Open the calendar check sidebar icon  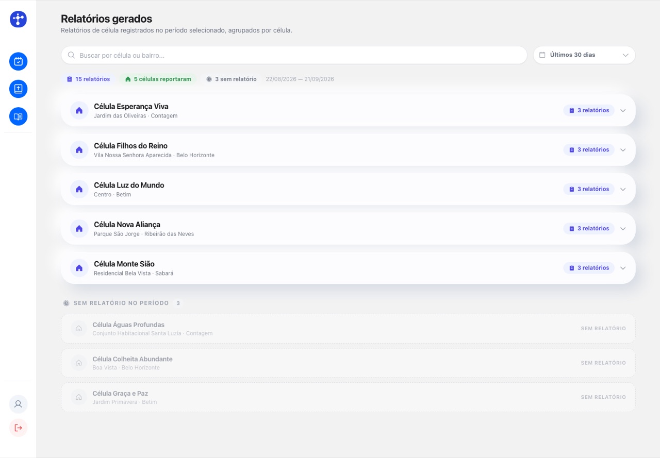tap(18, 62)
